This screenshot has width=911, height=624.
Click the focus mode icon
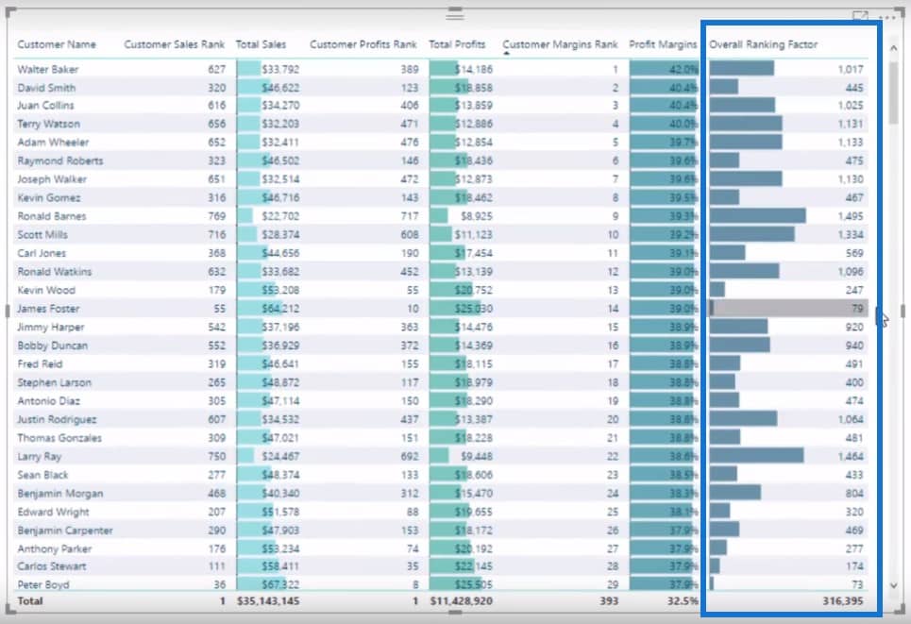tap(860, 16)
